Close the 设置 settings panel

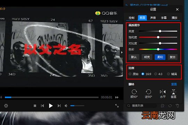(x=177, y=9)
